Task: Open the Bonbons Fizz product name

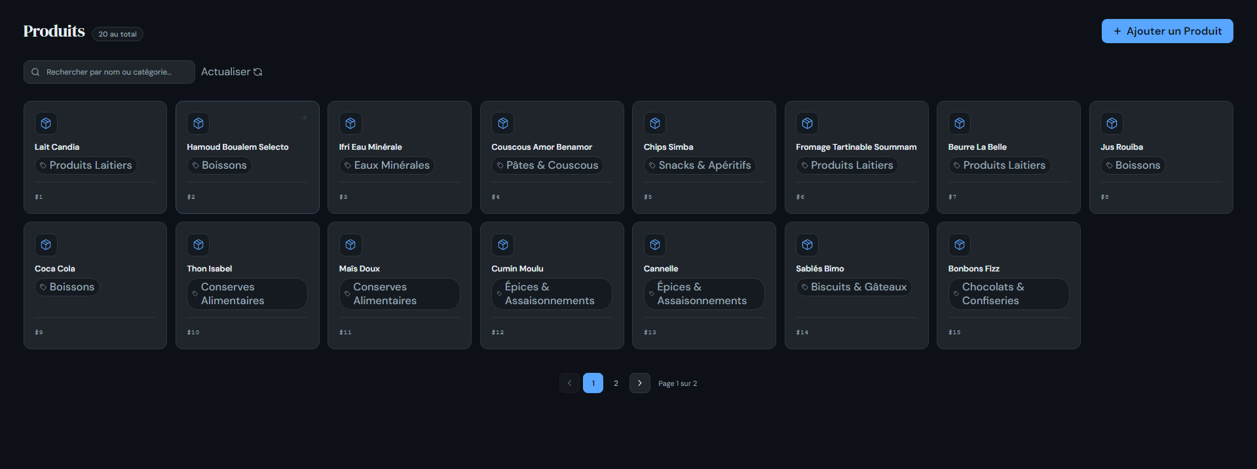Action: pyautogui.click(x=974, y=269)
